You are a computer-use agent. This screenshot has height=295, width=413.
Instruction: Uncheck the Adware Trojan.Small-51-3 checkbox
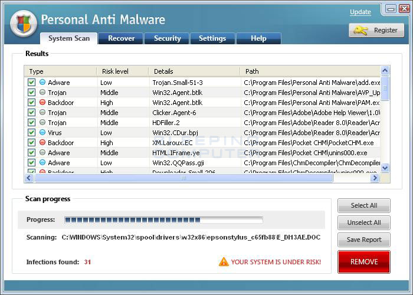click(31, 82)
